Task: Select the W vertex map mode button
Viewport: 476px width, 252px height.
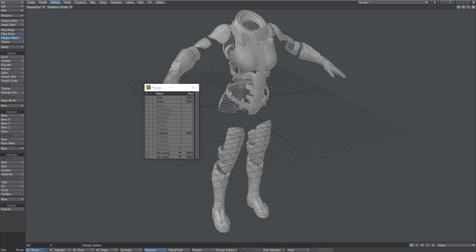Action: point(412,245)
